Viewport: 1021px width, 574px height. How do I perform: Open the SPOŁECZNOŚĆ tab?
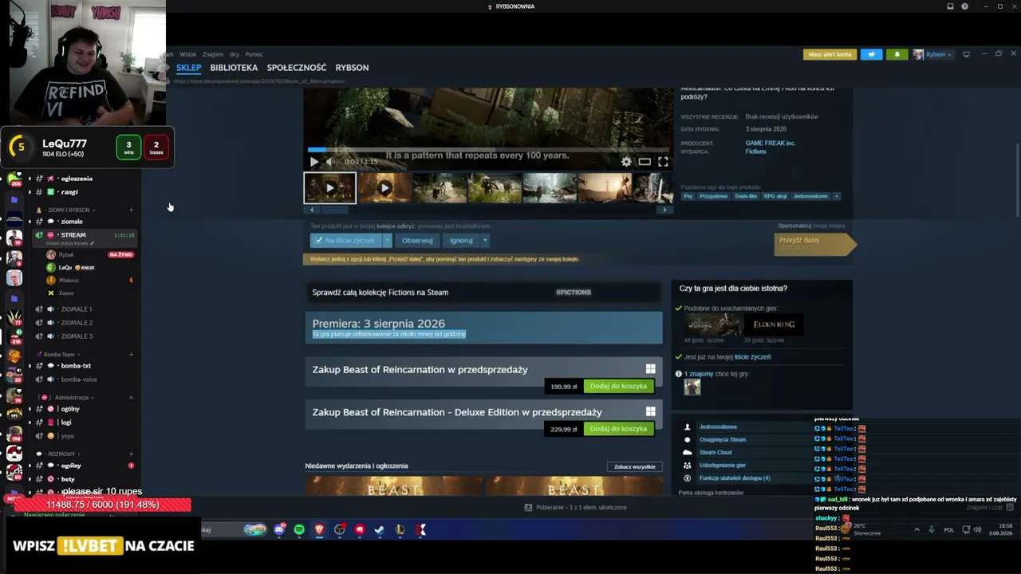297,68
